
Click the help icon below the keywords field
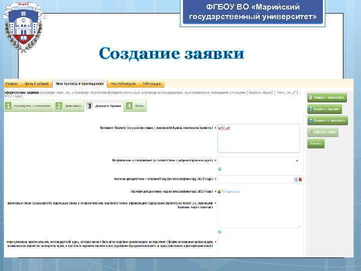click(220, 232)
